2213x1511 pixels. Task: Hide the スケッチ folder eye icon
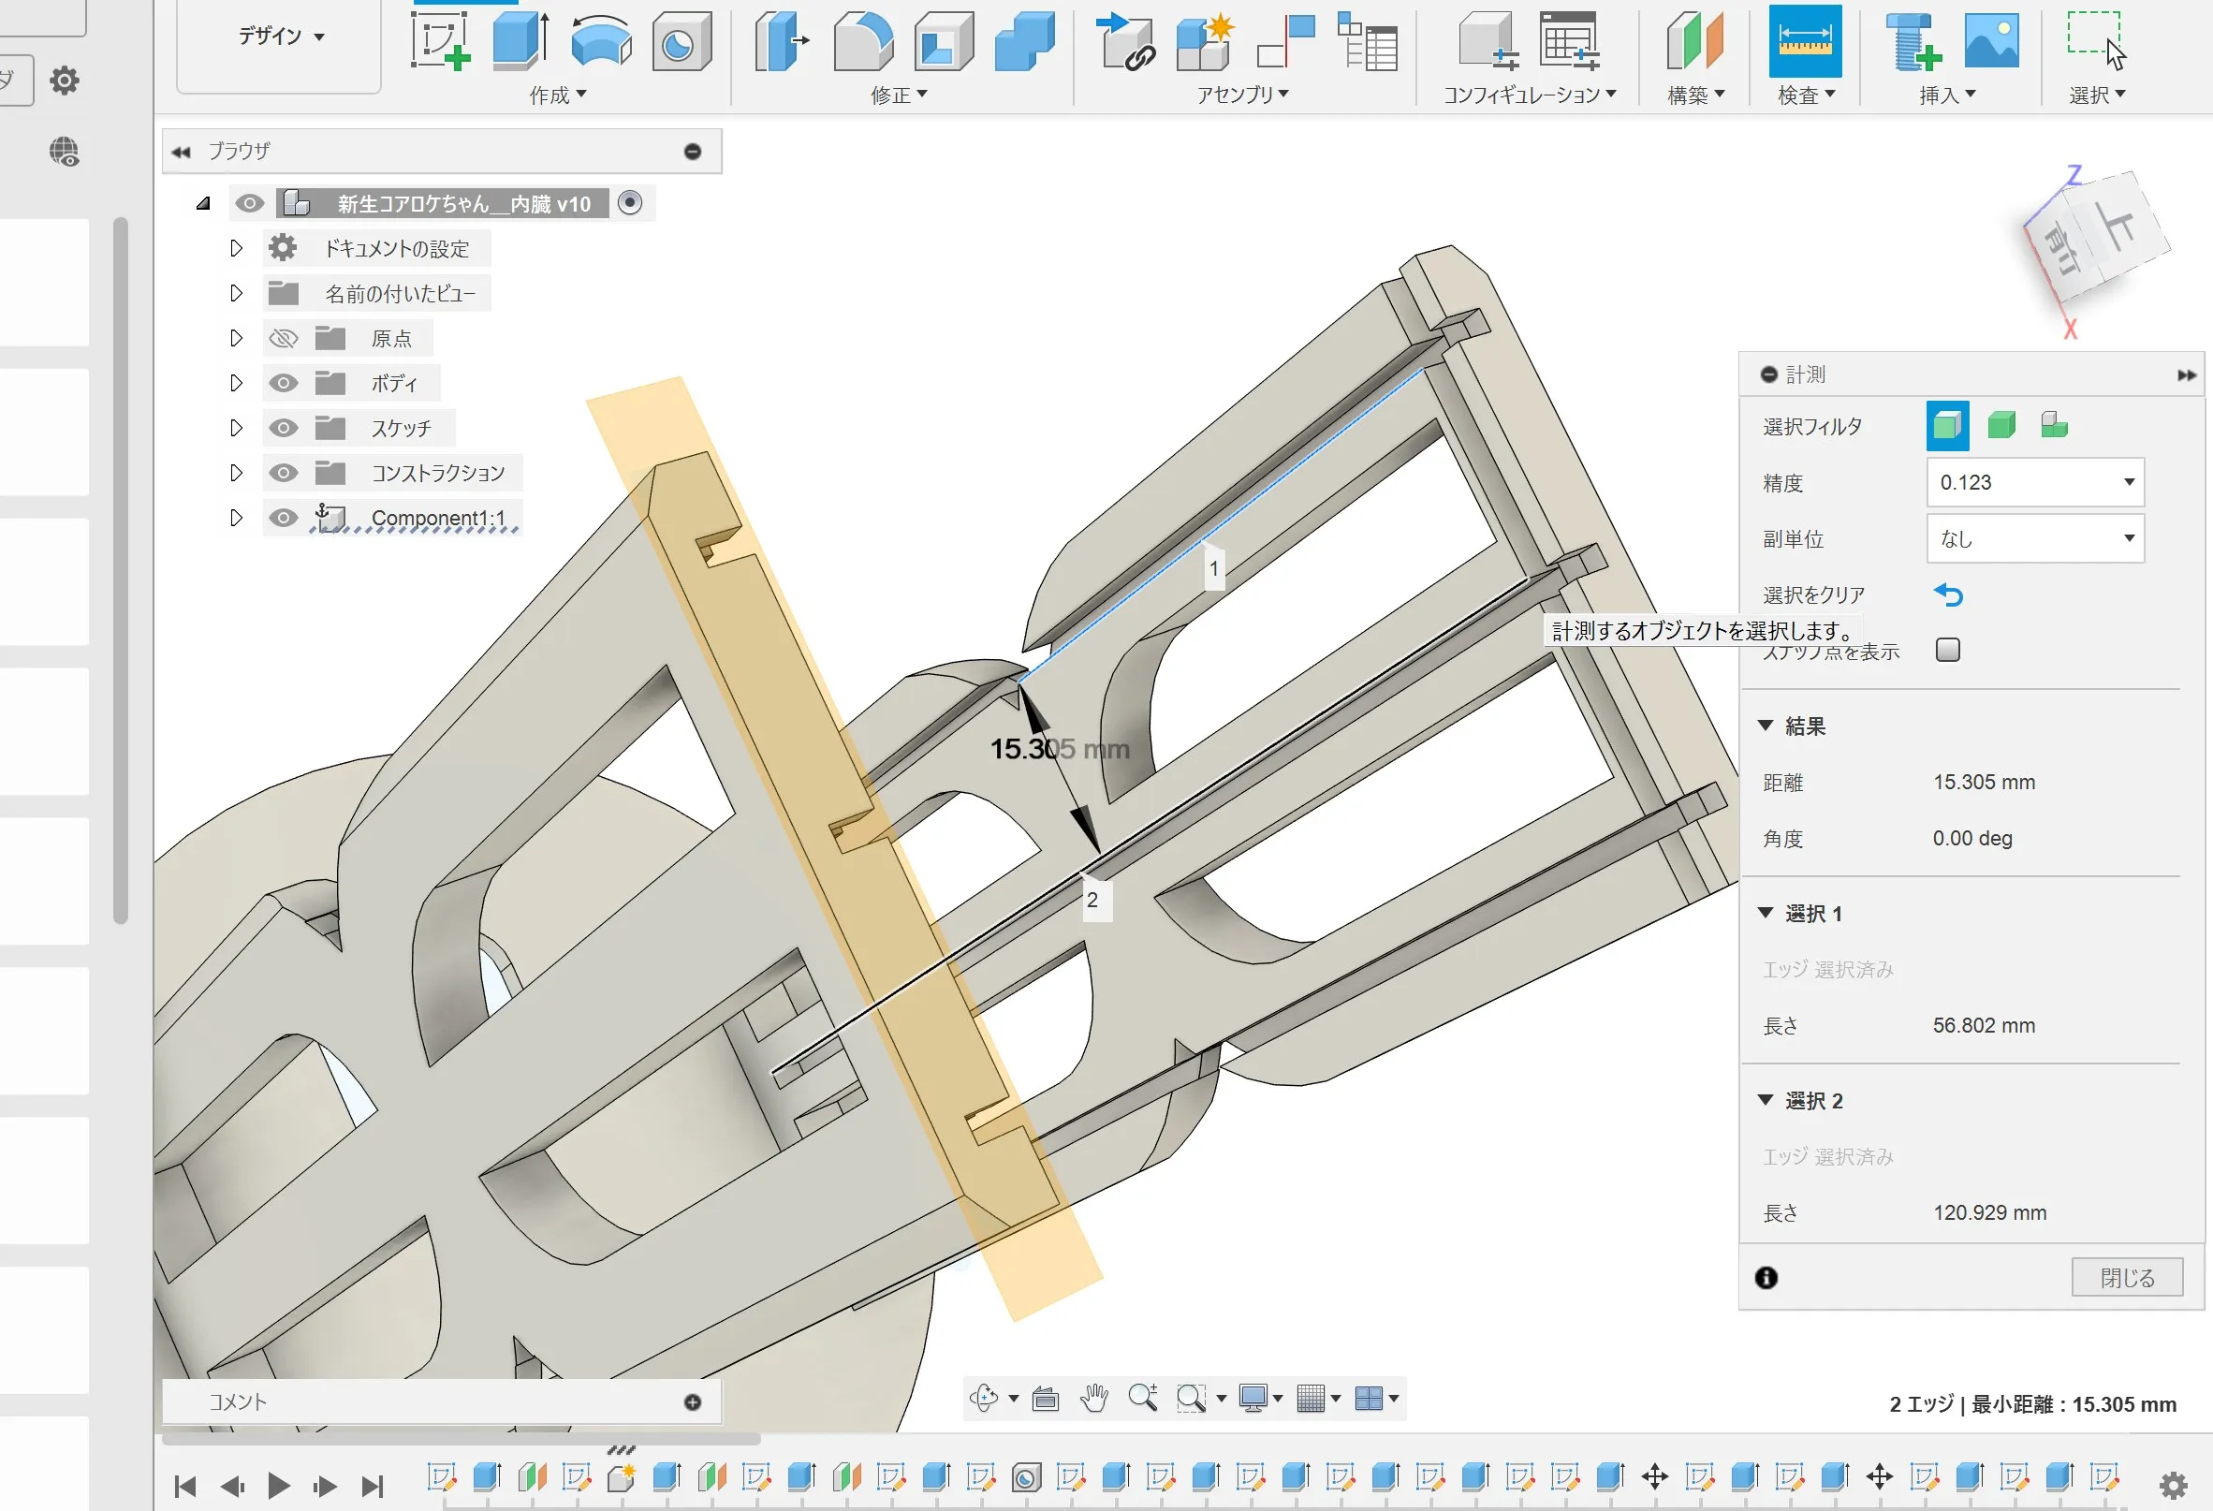283,429
